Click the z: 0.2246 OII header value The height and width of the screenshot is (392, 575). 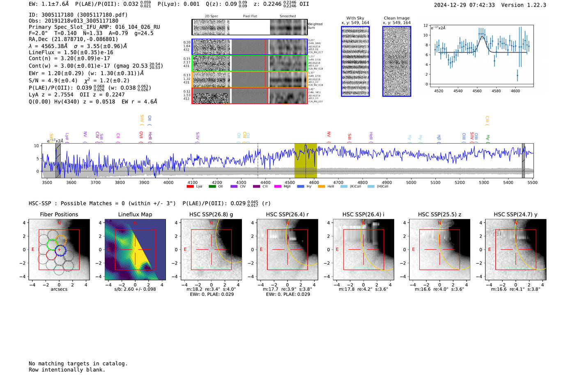coord(281,4)
